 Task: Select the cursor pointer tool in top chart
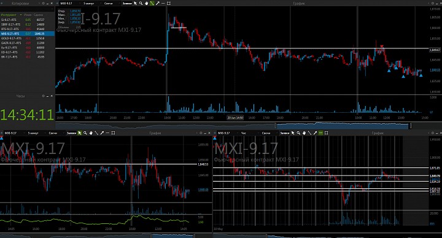tap(135, 4)
